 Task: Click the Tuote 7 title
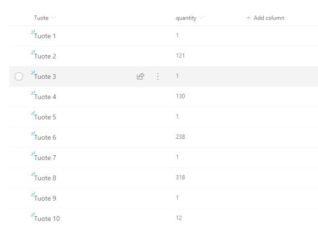(x=45, y=158)
